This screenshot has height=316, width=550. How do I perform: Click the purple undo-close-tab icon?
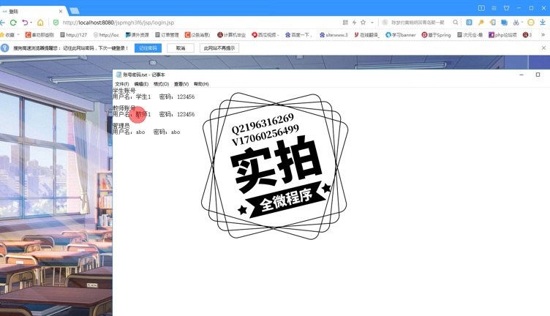pos(25,23)
